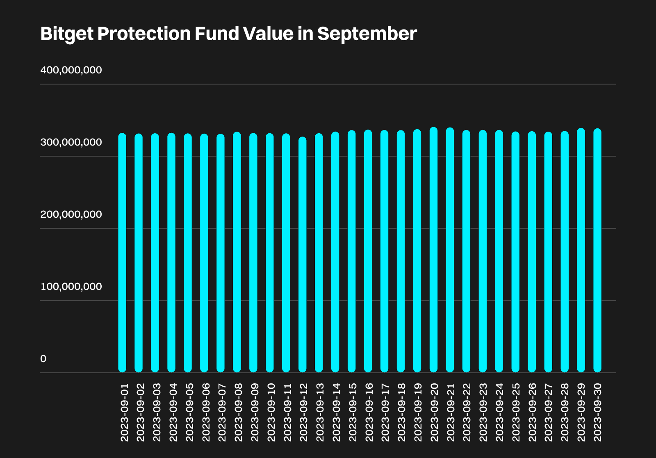Click the 2023-09-11 date label

(287, 412)
